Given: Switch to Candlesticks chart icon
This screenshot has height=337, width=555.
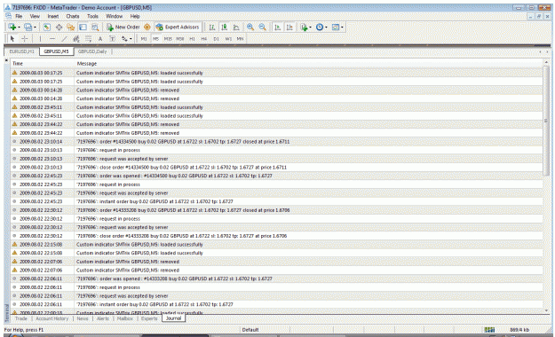Looking at the screenshot, I should (224, 27).
